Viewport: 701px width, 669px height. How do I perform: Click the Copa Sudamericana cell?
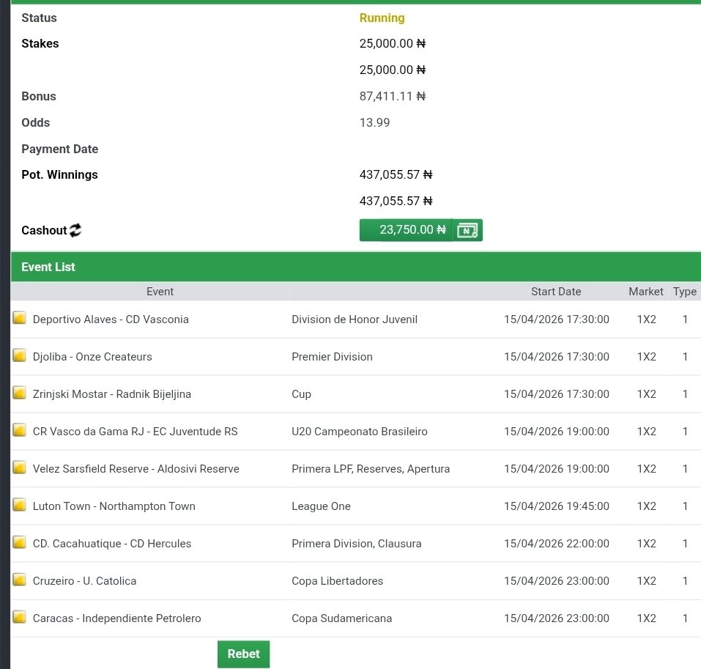[x=341, y=618]
